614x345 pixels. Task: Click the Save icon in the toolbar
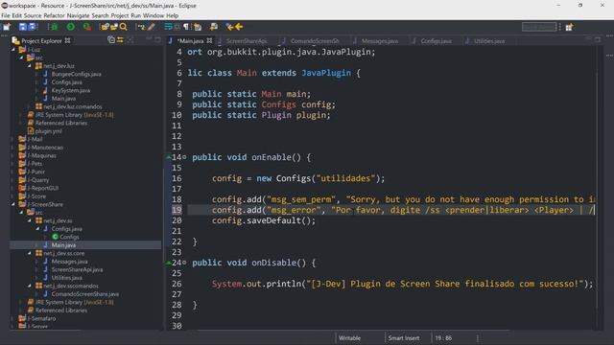coord(23,27)
